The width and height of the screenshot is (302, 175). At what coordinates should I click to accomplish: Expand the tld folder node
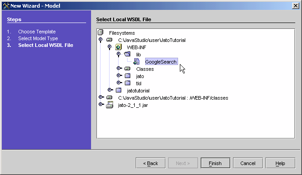[119, 83]
